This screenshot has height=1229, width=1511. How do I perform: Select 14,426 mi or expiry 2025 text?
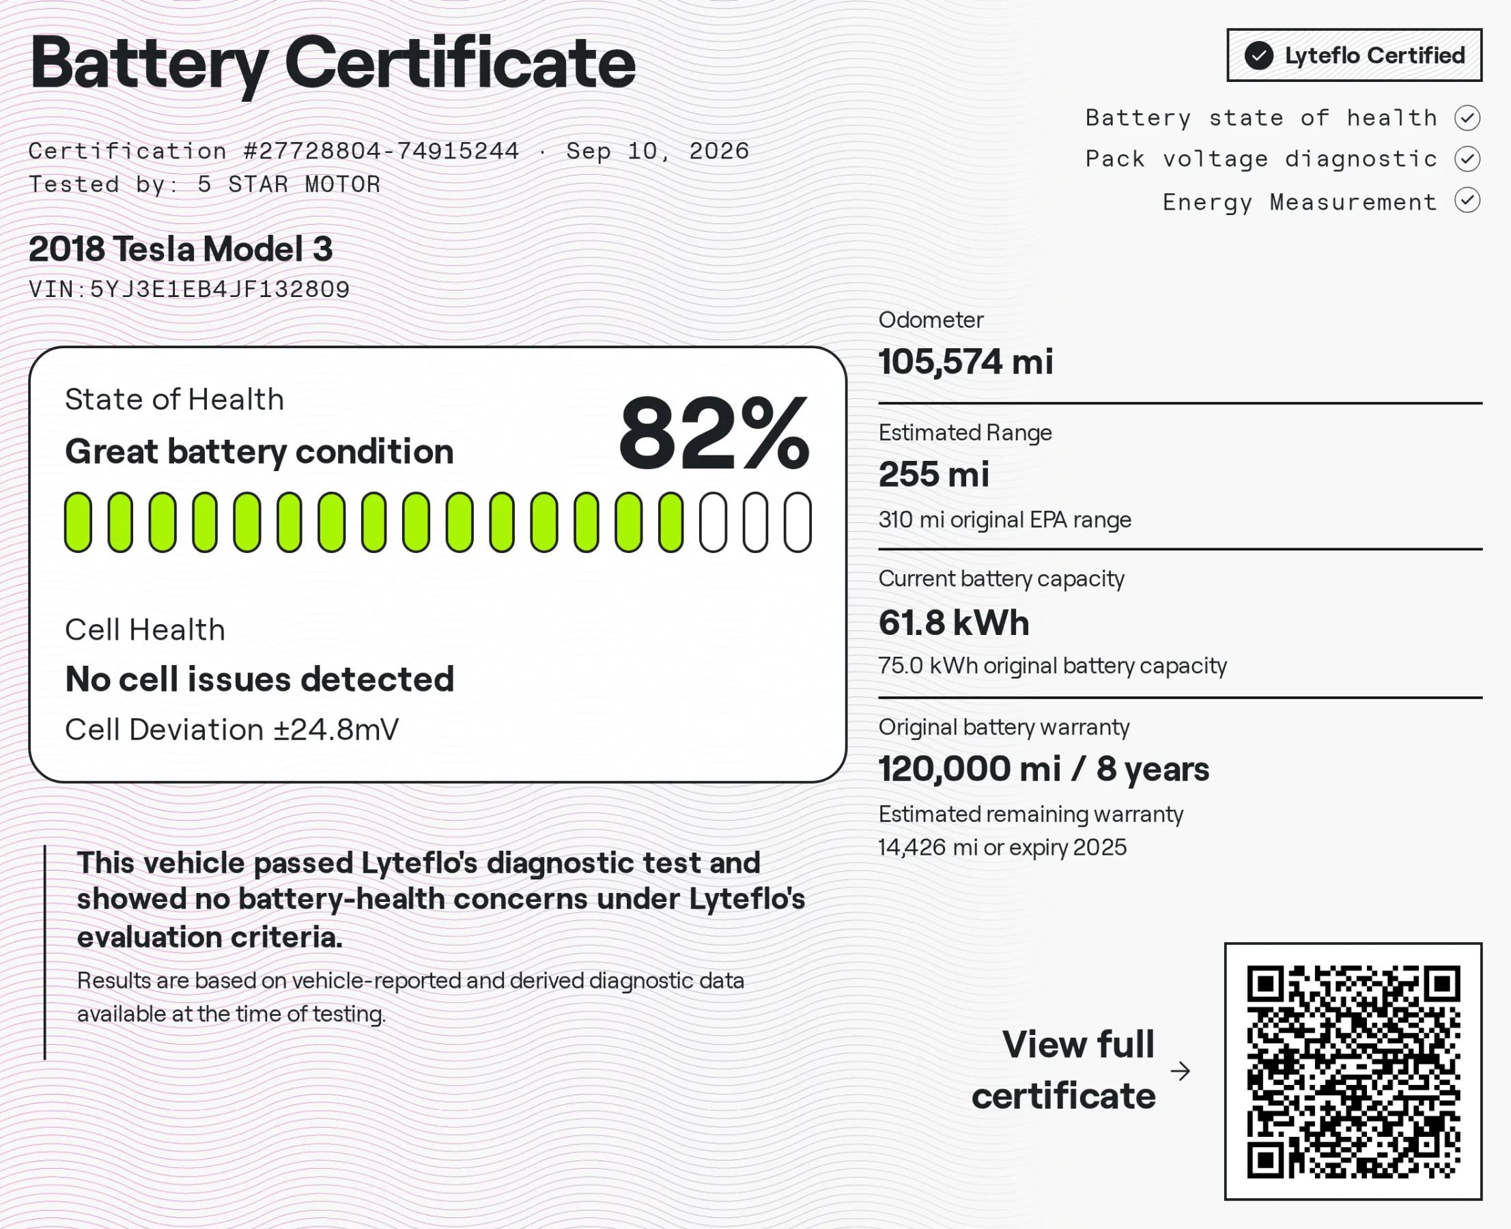coord(1002,847)
